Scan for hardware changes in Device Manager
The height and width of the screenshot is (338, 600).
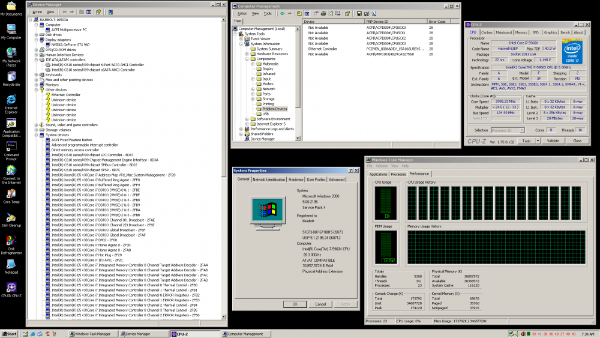pyautogui.click(x=110, y=12)
